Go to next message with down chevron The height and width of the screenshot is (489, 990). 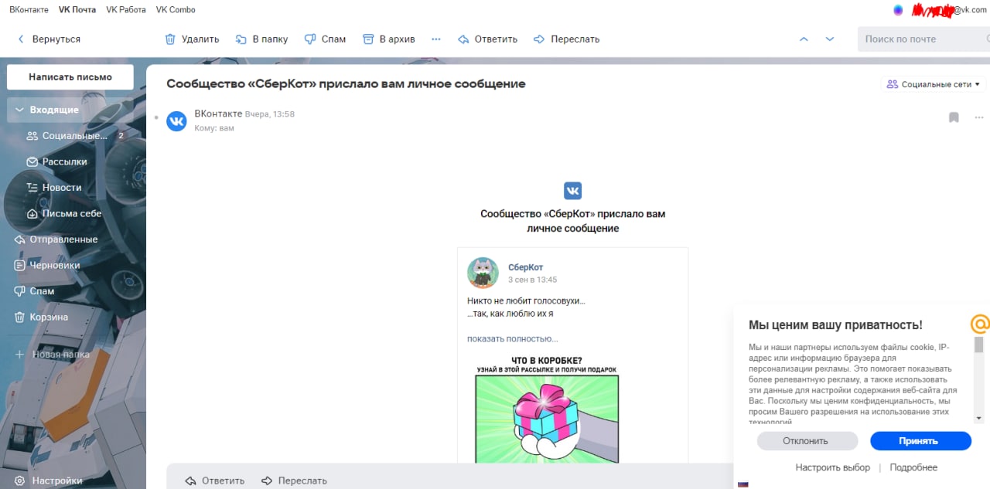tap(830, 39)
